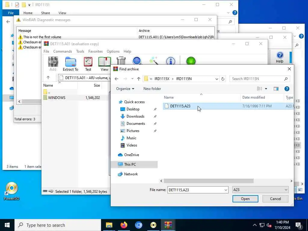
Task: Open the Commands menu in WinRAR
Action: tap(63, 51)
